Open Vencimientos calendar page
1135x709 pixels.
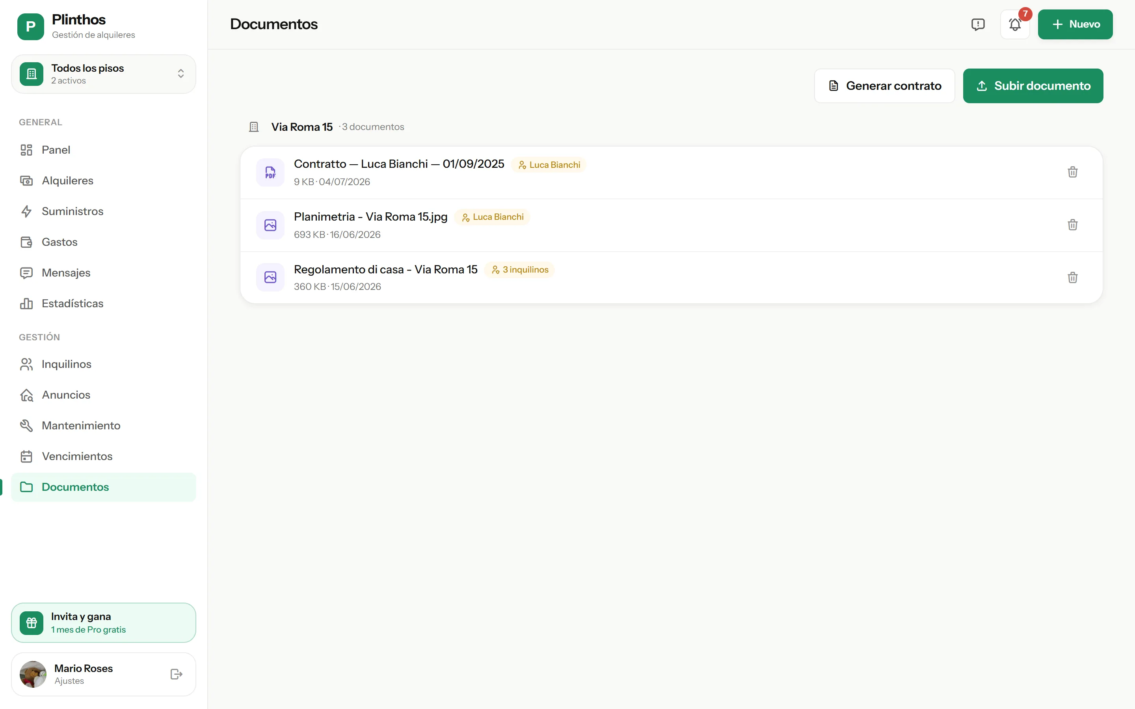point(103,456)
